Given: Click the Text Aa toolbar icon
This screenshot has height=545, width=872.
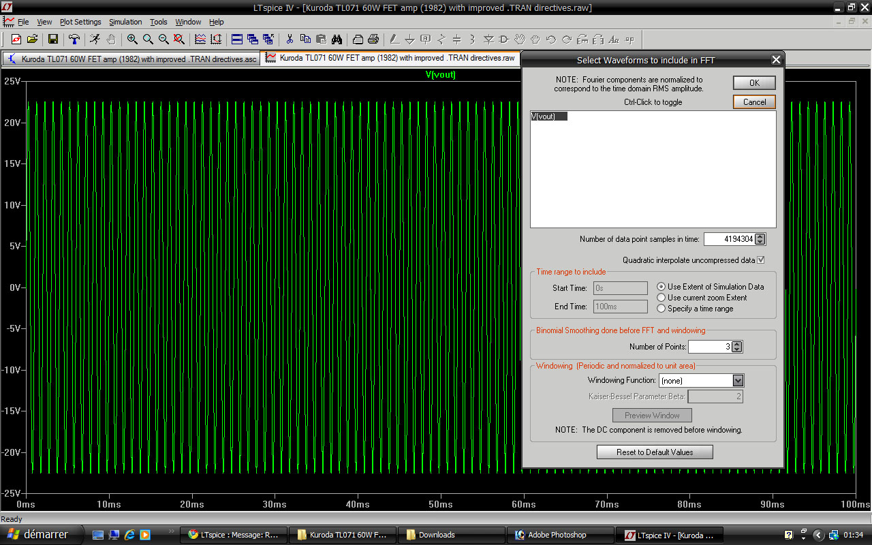Looking at the screenshot, I should (x=614, y=40).
